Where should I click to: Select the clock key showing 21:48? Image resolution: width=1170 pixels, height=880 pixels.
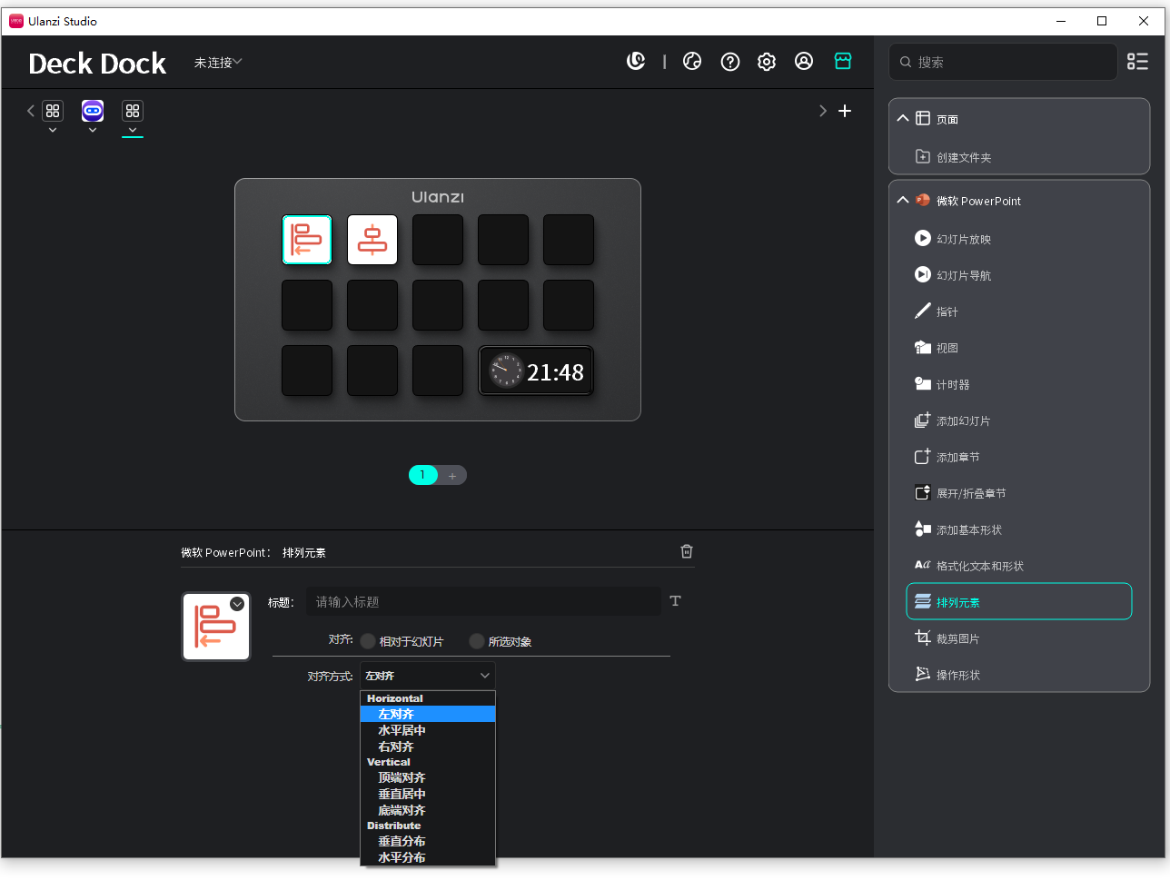coord(536,371)
